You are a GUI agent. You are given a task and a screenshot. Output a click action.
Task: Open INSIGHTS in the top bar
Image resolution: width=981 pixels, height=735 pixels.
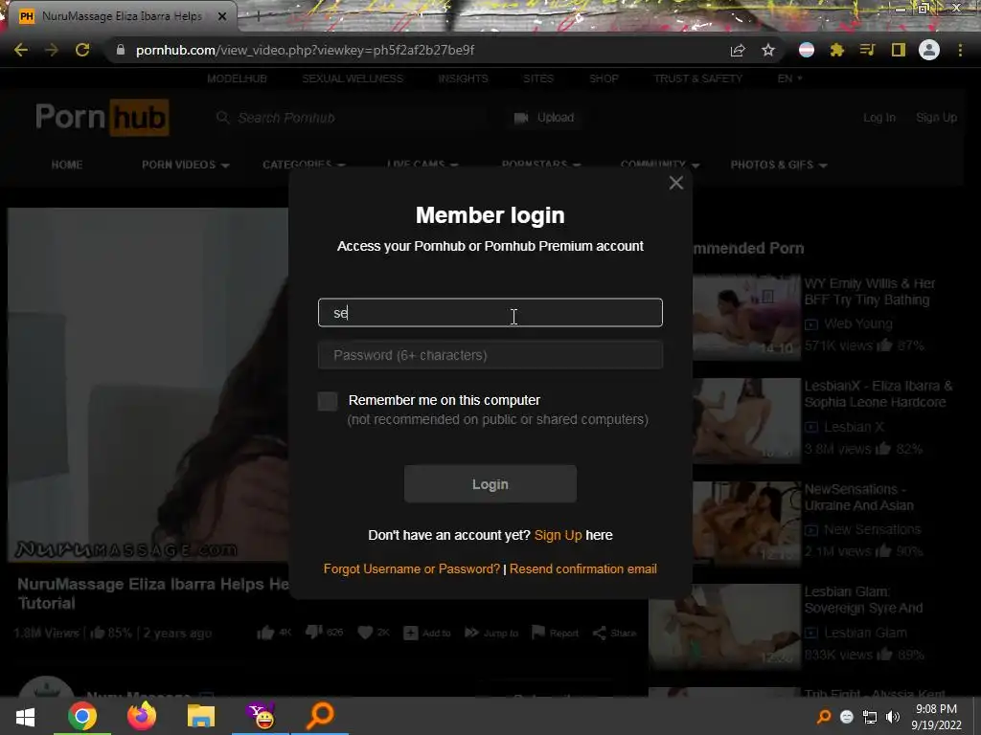click(x=463, y=78)
